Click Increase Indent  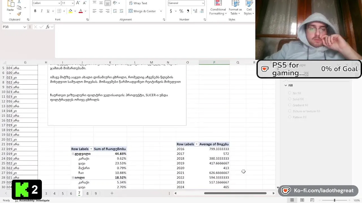pyautogui.click(x=121, y=11)
